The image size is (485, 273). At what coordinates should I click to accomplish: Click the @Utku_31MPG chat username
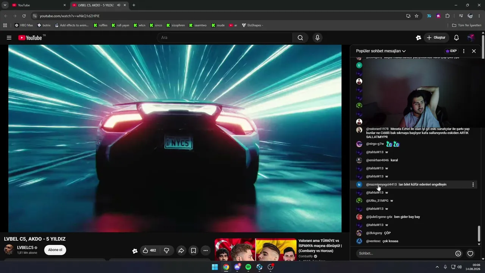[x=377, y=201]
